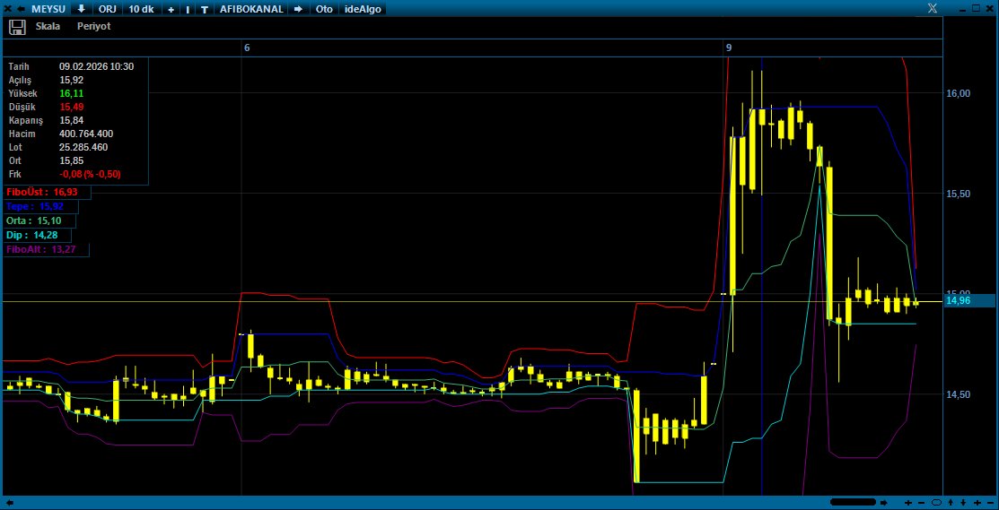The height and width of the screenshot is (510, 999).
Task: Click the left arrow before MEYSU symbol
Action: click(21, 9)
